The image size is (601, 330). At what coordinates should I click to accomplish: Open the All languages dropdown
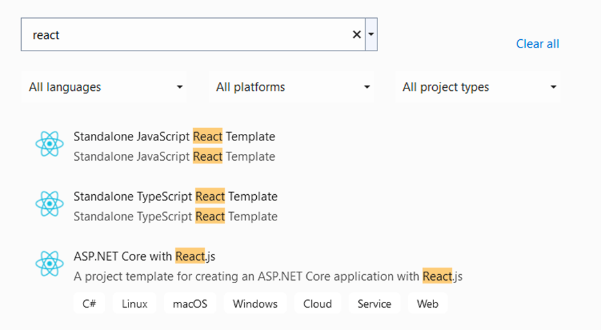click(x=104, y=87)
